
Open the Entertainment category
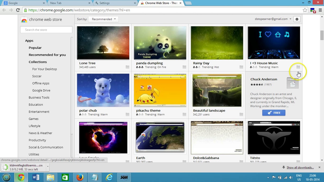[x=39, y=111]
